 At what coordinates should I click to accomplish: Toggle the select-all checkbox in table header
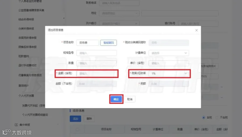[77, 129]
